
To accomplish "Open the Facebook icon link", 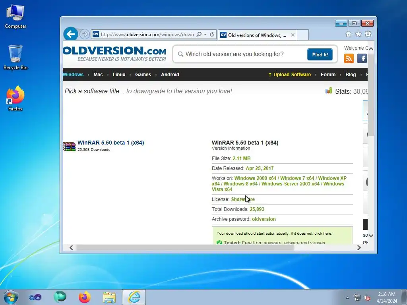I will point(362,58).
